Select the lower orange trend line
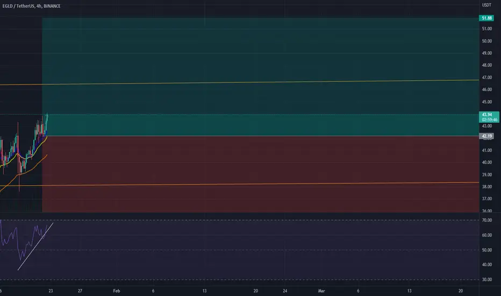Screen dimensions: 501x296 240,184
